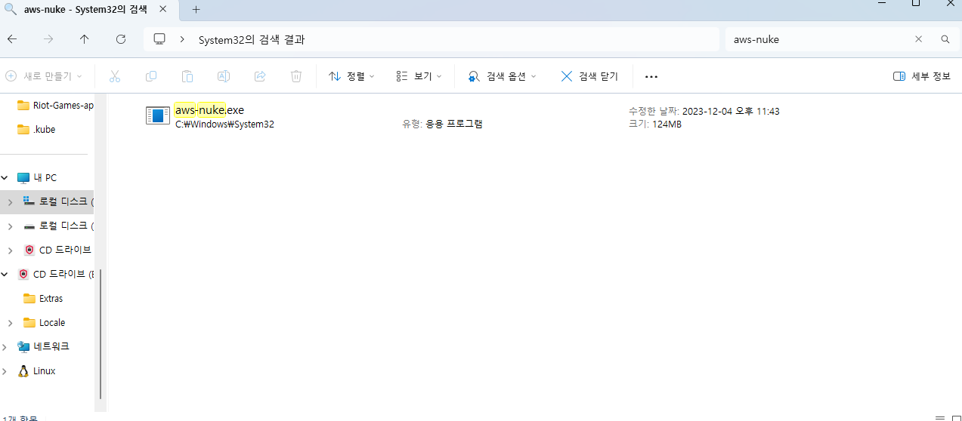Viewport: 962px width, 421px height.
Task: Select 네트워크 in navigation pane
Action: (43, 346)
